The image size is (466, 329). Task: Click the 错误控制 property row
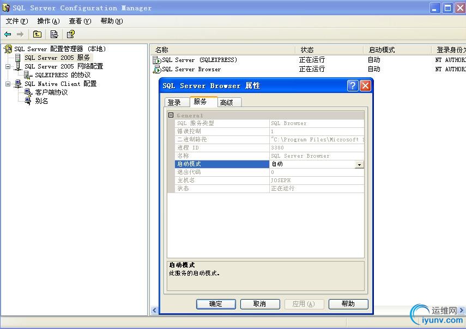pyautogui.click(x=269, y=131)
